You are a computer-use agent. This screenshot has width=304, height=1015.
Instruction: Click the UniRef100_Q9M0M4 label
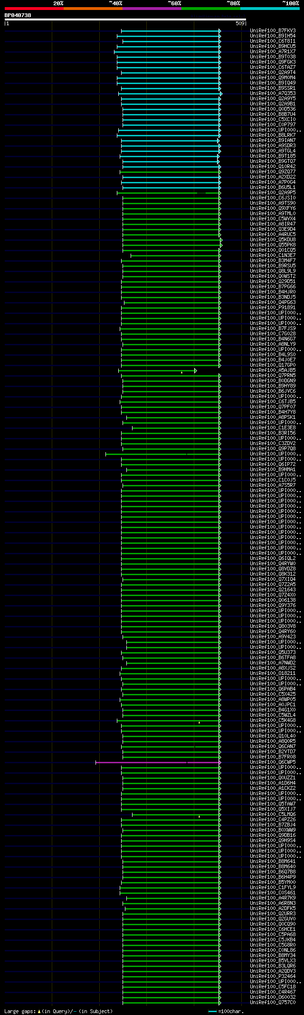273,78
